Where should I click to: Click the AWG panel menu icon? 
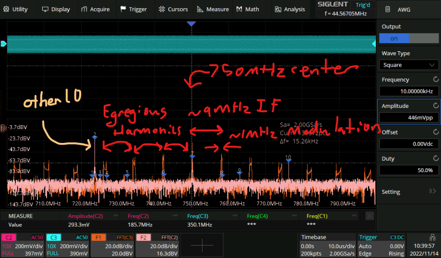coord(388,10)
